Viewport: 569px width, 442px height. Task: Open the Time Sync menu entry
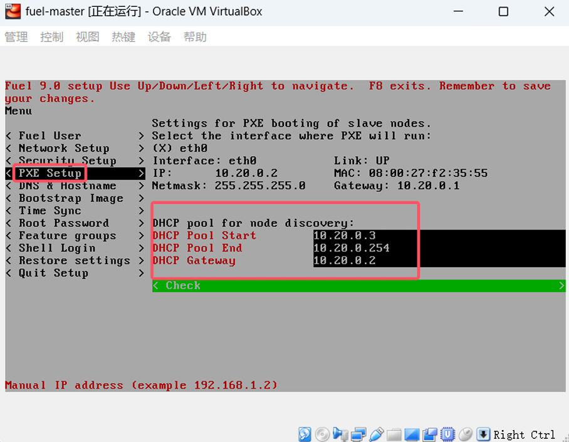(x=75, y=211)
